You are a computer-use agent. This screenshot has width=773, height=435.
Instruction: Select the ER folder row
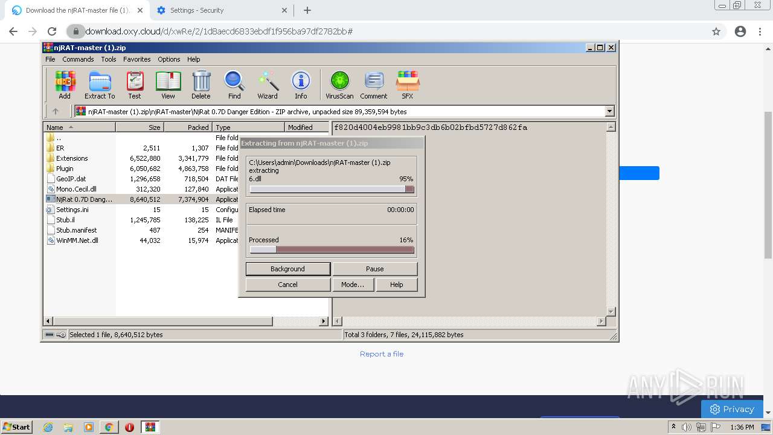pyautogui.click(x=186, y=148)
